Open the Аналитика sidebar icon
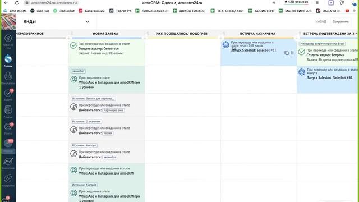The height and width of the screenshot is (202, 359). coord(8,163)
